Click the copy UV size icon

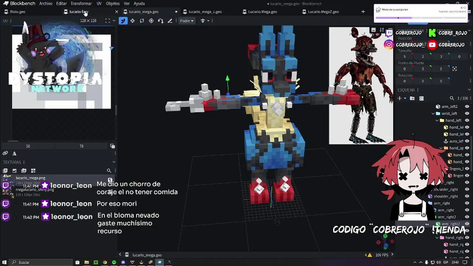pyautogui.click(x=113, y=146)
